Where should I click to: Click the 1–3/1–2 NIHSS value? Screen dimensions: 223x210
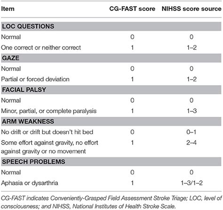[x=191, y=183]
